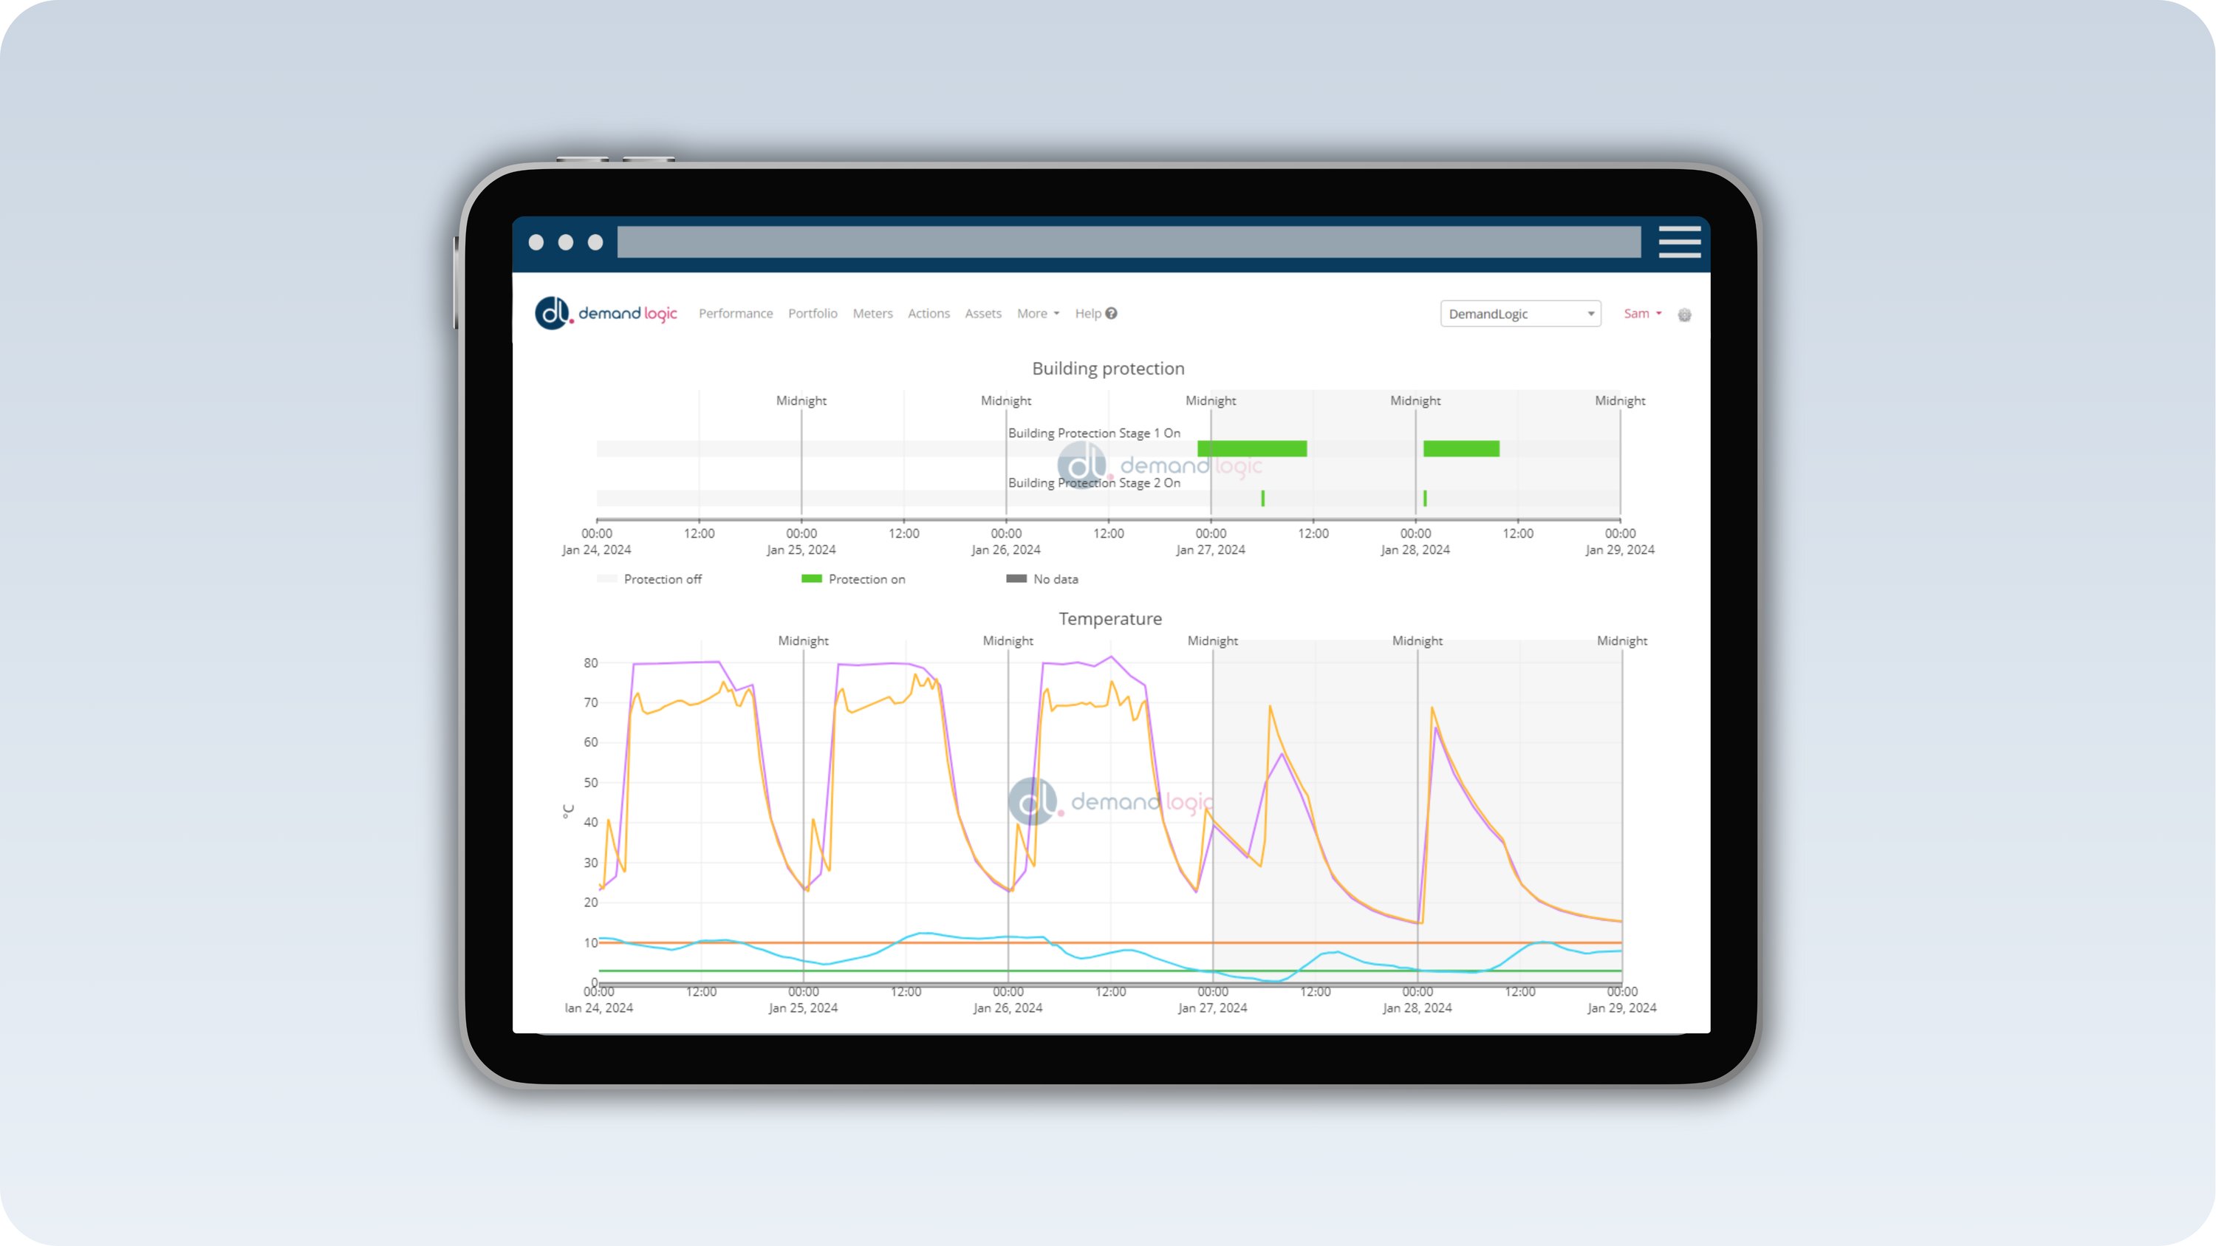The image size is (2216, 1246).
Task: Click the Stage 1 green bar on Jan 27
Action: pos(1253,448)
